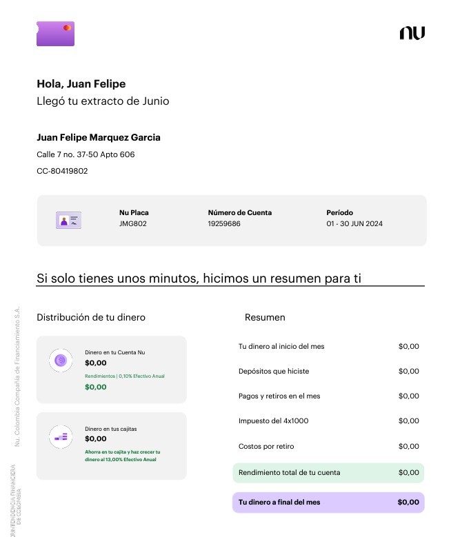Click the Período 01 - 30 JUN 2024
451x537 pixels.
(x=354, y=223)
